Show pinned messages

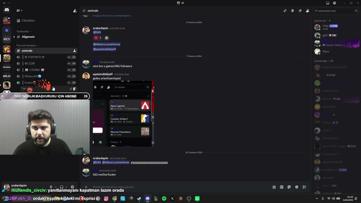click(x=300, y=11)
